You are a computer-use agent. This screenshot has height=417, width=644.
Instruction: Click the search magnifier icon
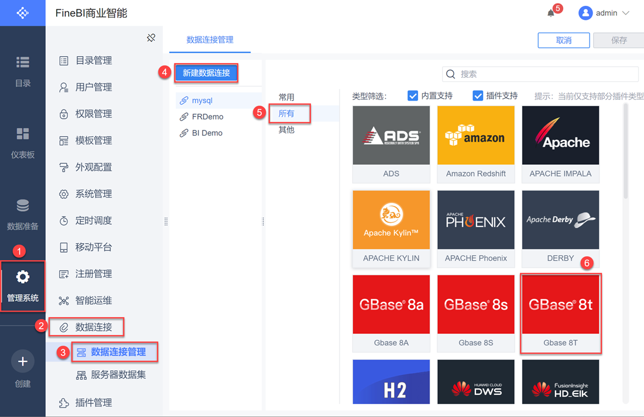pos(451,74)
